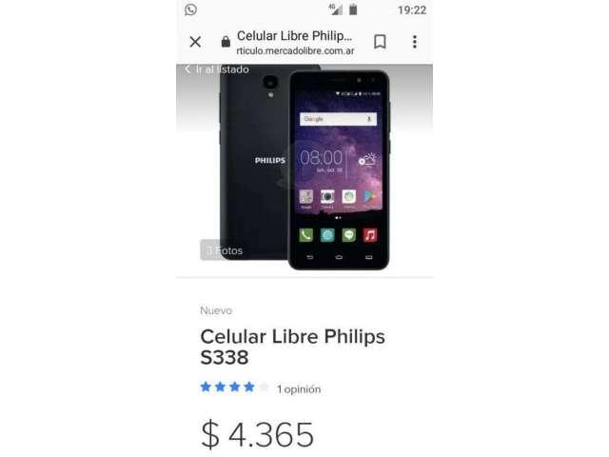Tap the articulo.mercadolibre.com.ar URL text
Screen dimensions: 609x457
pyautogui.click(x=295, y=50)
